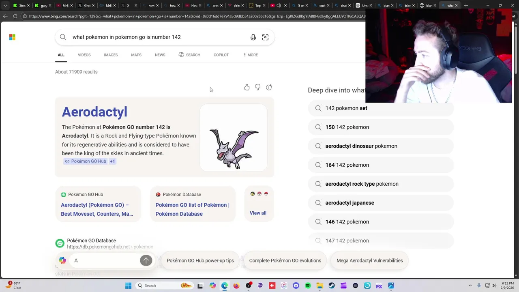Viewport: 519px width, 292px height.
Task: Select '142 pokemon set' suggestion
Action: [381, 108]
